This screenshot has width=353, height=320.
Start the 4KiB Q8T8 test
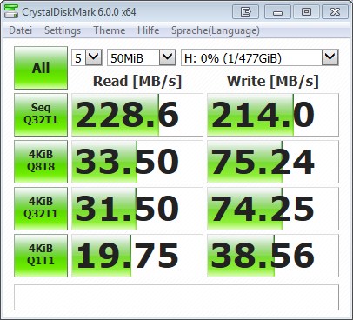tap(41, 162)
